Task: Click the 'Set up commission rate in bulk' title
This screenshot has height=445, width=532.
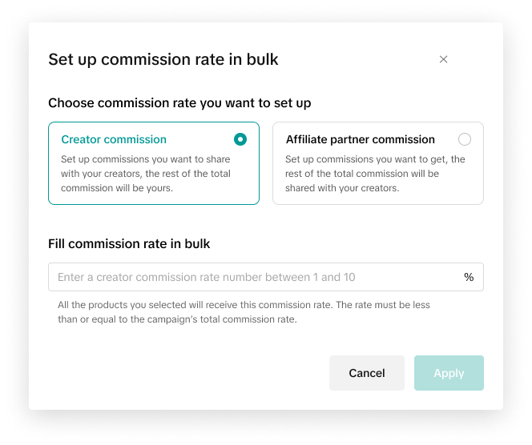Action: (x=163, y=59)
